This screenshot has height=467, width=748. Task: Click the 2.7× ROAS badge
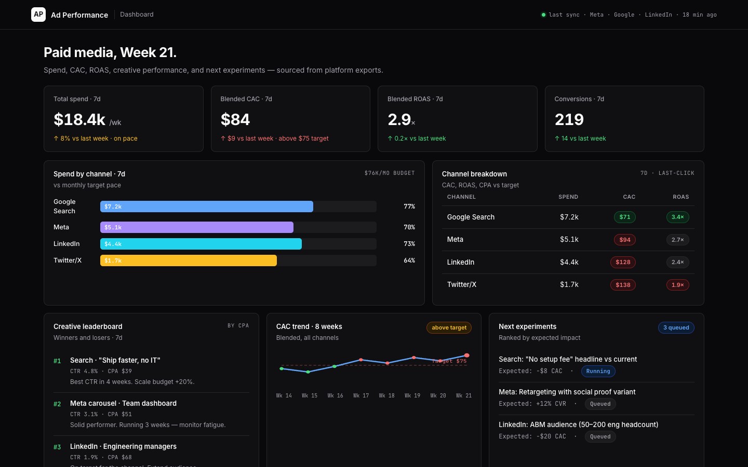coord(678,240)
